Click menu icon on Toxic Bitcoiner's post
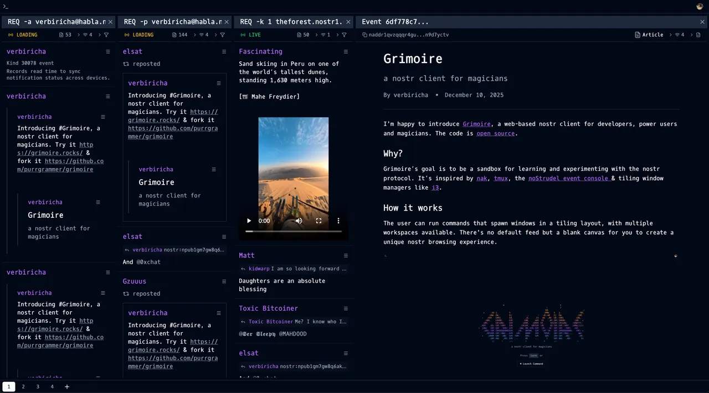The width and height of the screenshot is (709, 393). [346, 309]
